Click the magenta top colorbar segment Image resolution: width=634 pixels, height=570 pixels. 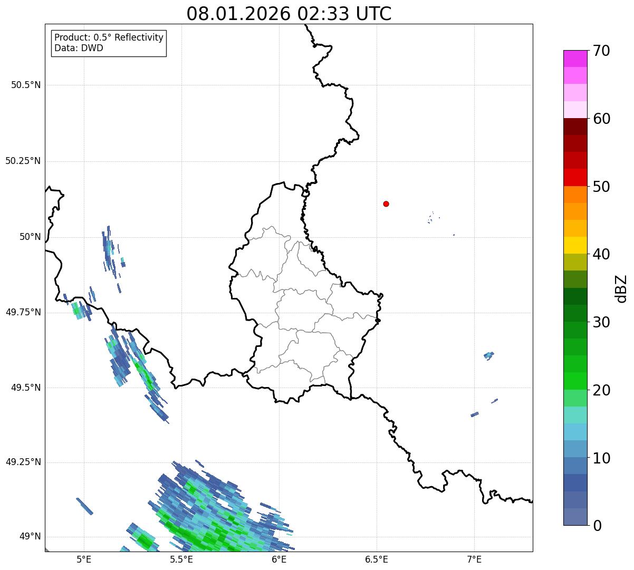click(x=575, y=59)
